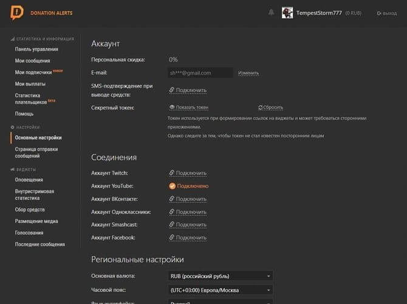The height and width of the screenshot is (304, 407).
Task: Click the TempestStorm777 avatar thumbnail
Action: tap(287, 13)
